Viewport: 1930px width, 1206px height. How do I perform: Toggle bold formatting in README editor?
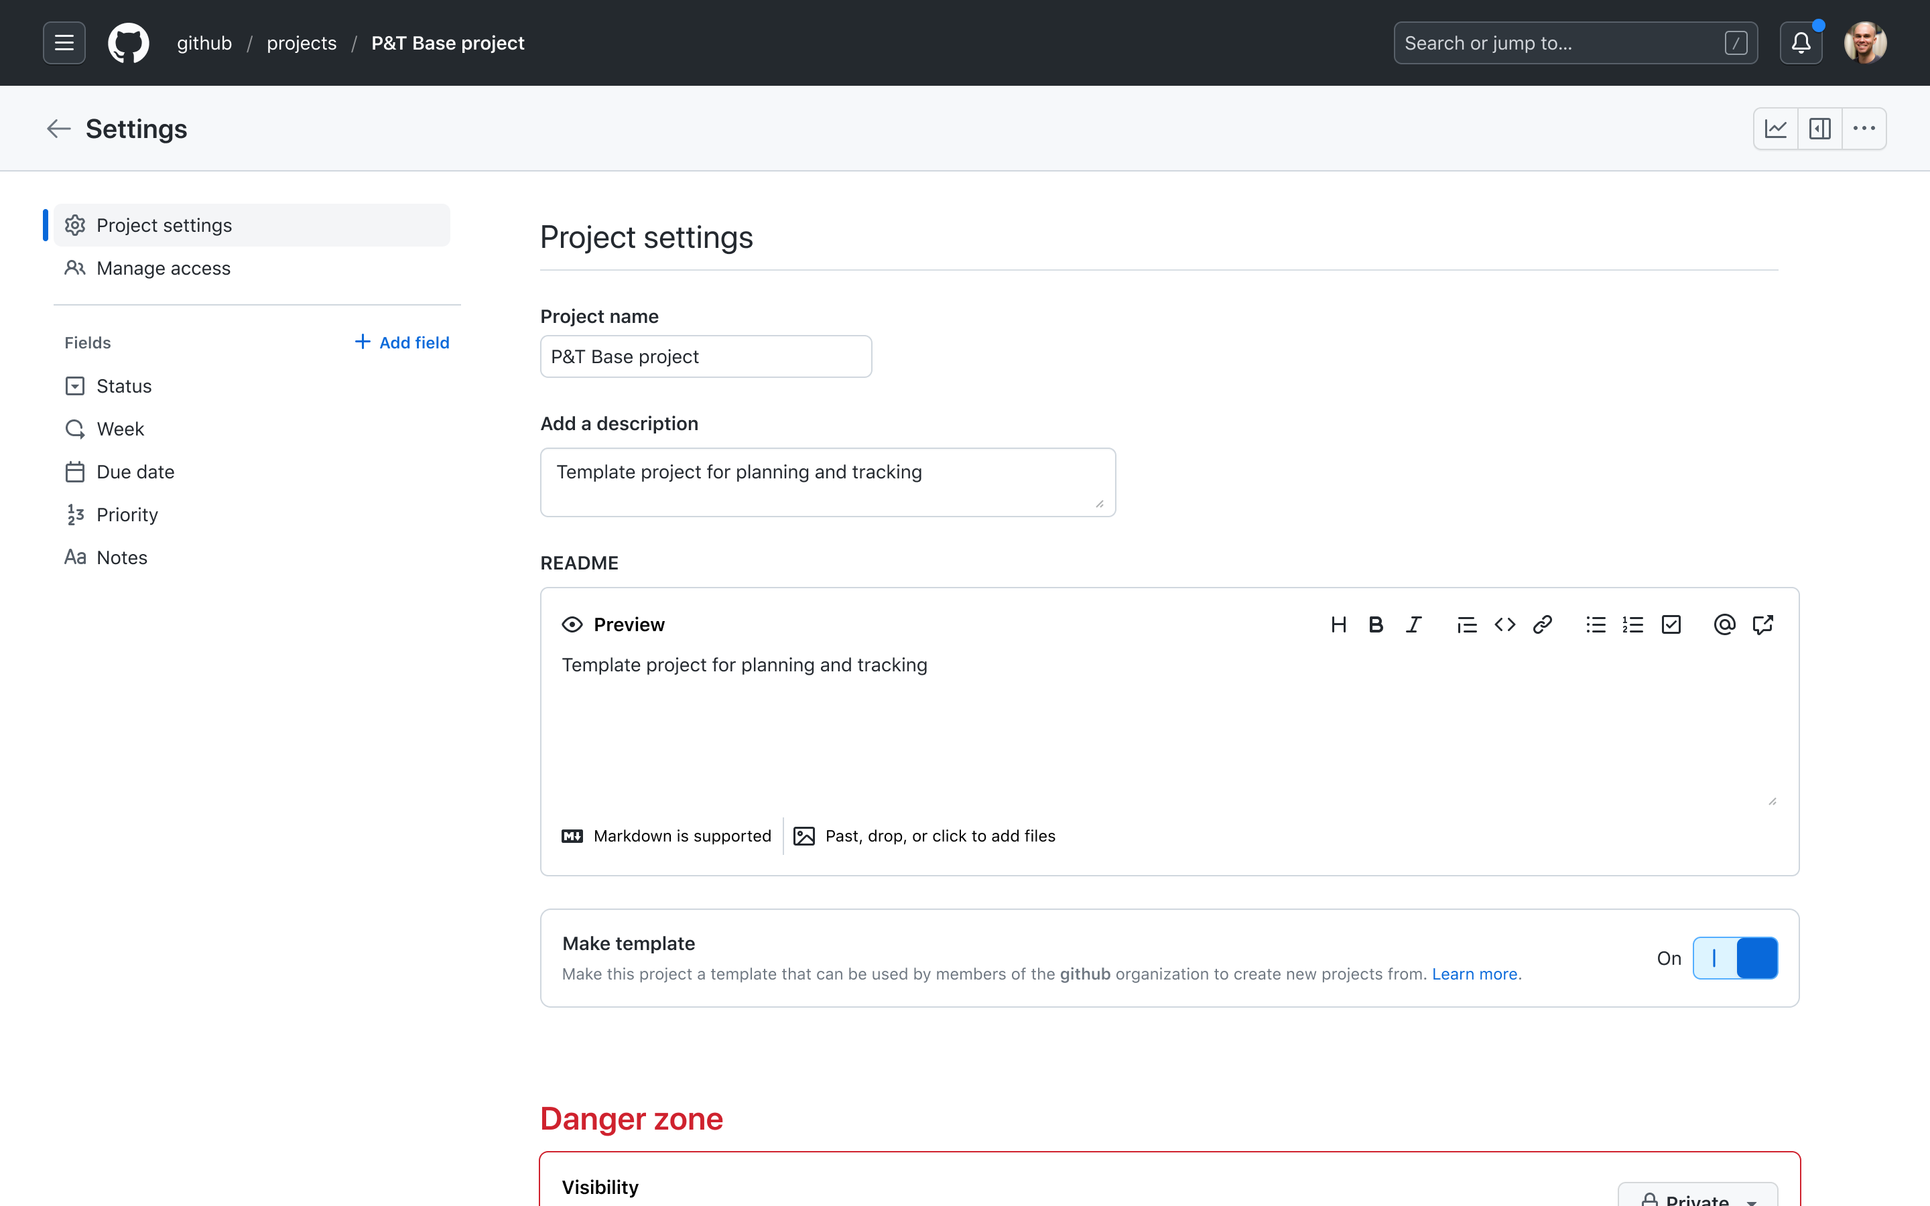point(1376,624)
